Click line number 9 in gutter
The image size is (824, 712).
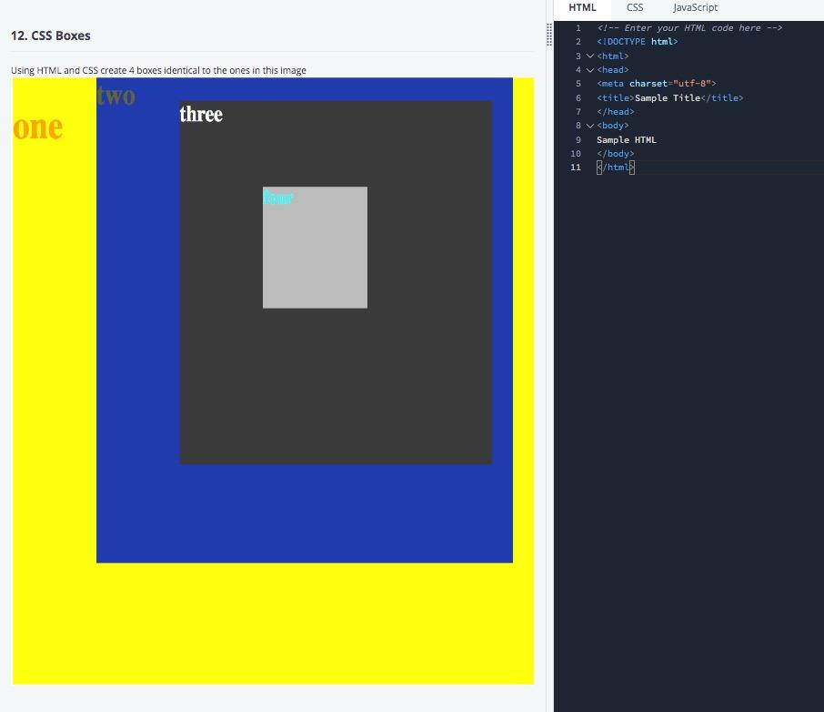[578, 140]
